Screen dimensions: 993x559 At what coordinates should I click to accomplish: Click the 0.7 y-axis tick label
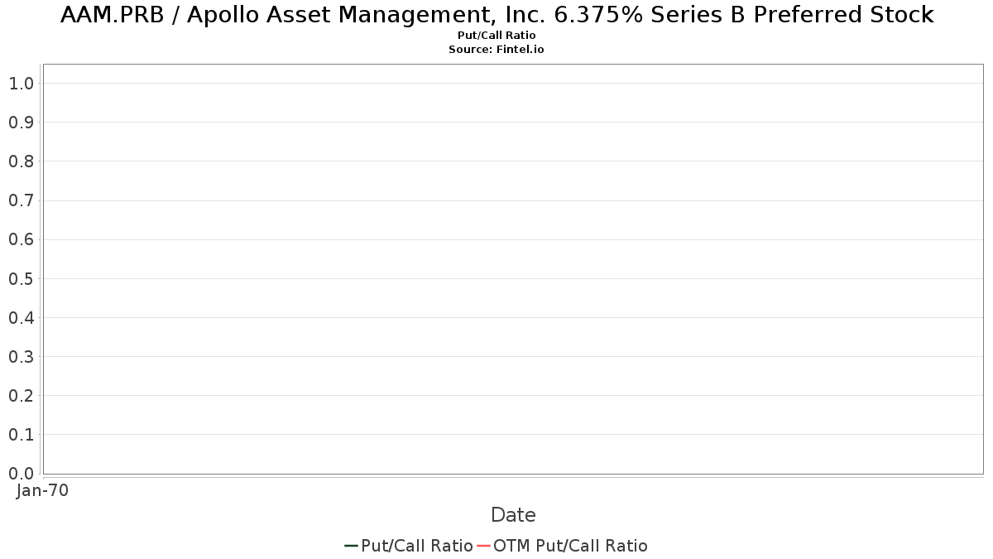(x=21, y=200)
